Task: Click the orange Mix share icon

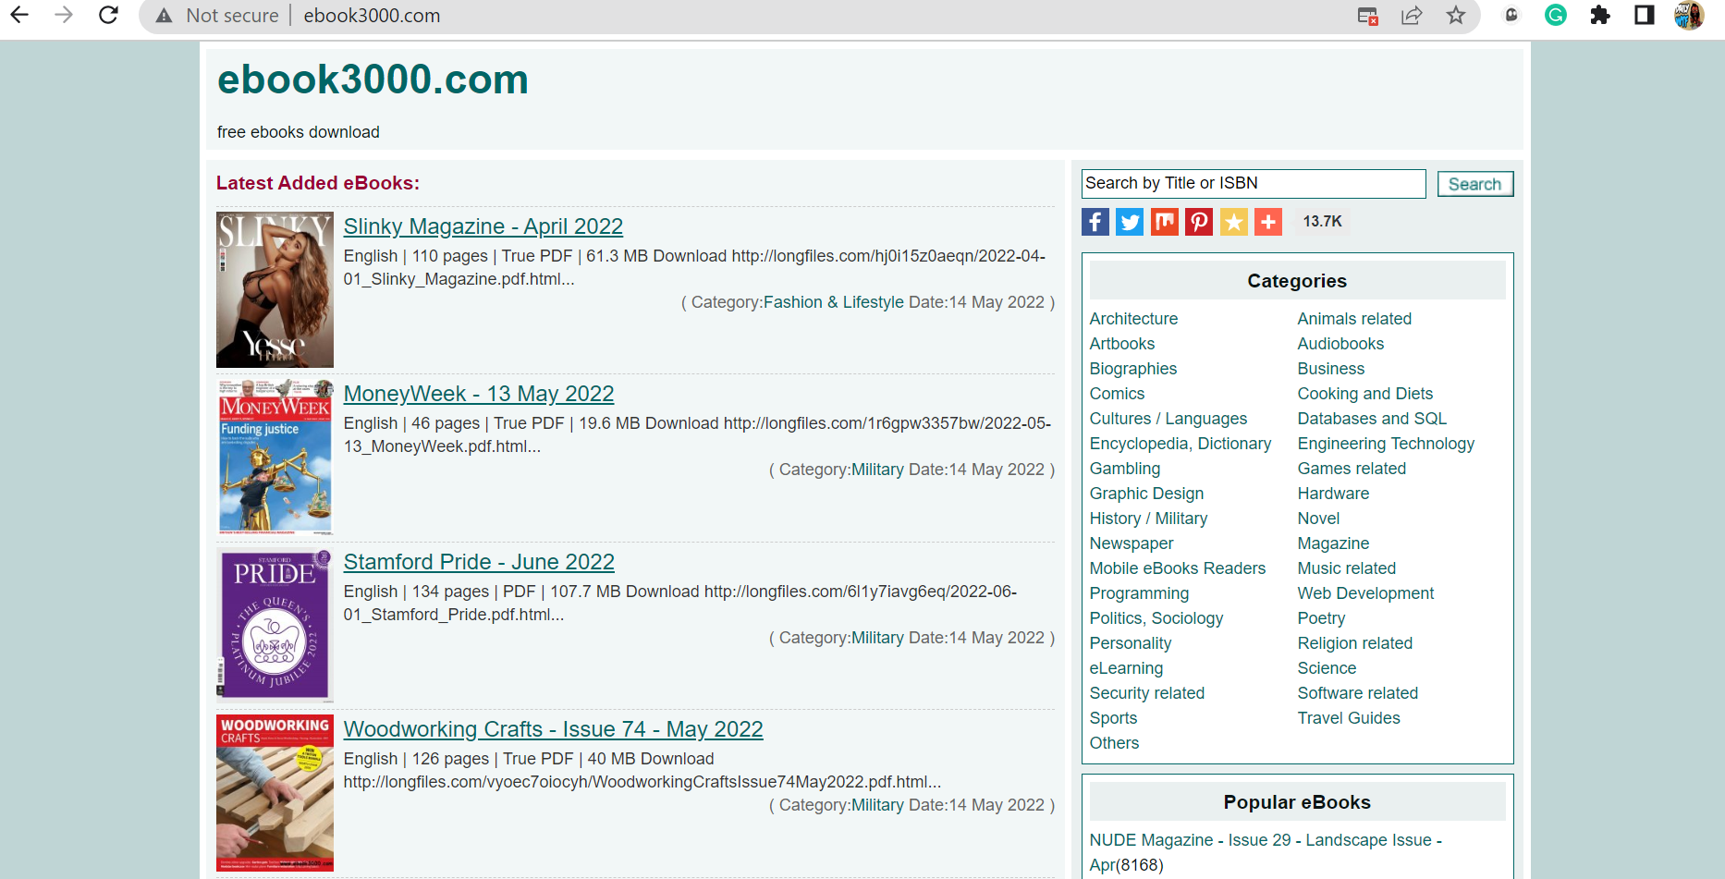Action: click(x=1165, y=222)
